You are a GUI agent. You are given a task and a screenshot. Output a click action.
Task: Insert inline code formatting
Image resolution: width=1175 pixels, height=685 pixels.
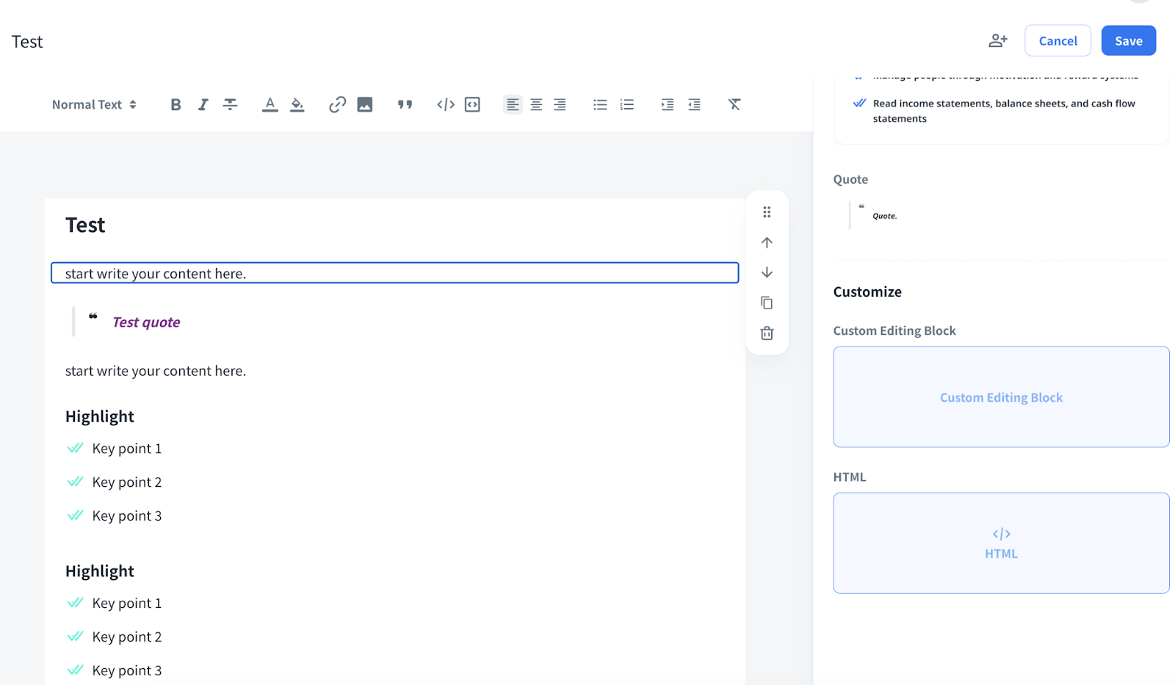(x=445, y=104)
